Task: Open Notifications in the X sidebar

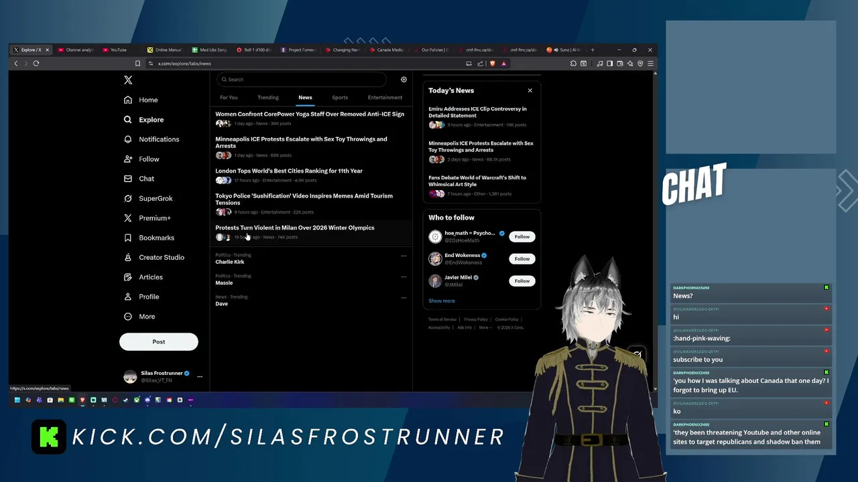Action: click(x=151, y=139)
